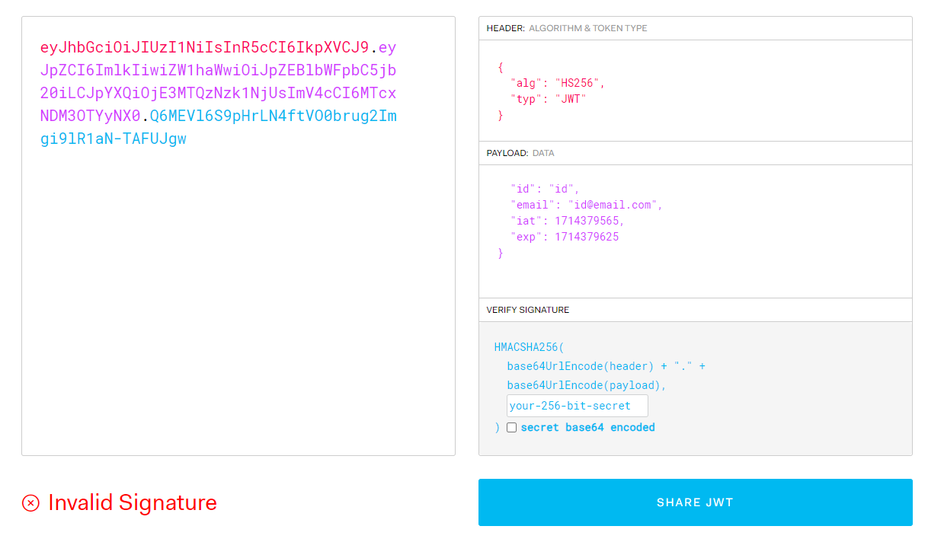The image size is (928, 558).
Task: Select the red header segment of the token
Action: (206, 47)
